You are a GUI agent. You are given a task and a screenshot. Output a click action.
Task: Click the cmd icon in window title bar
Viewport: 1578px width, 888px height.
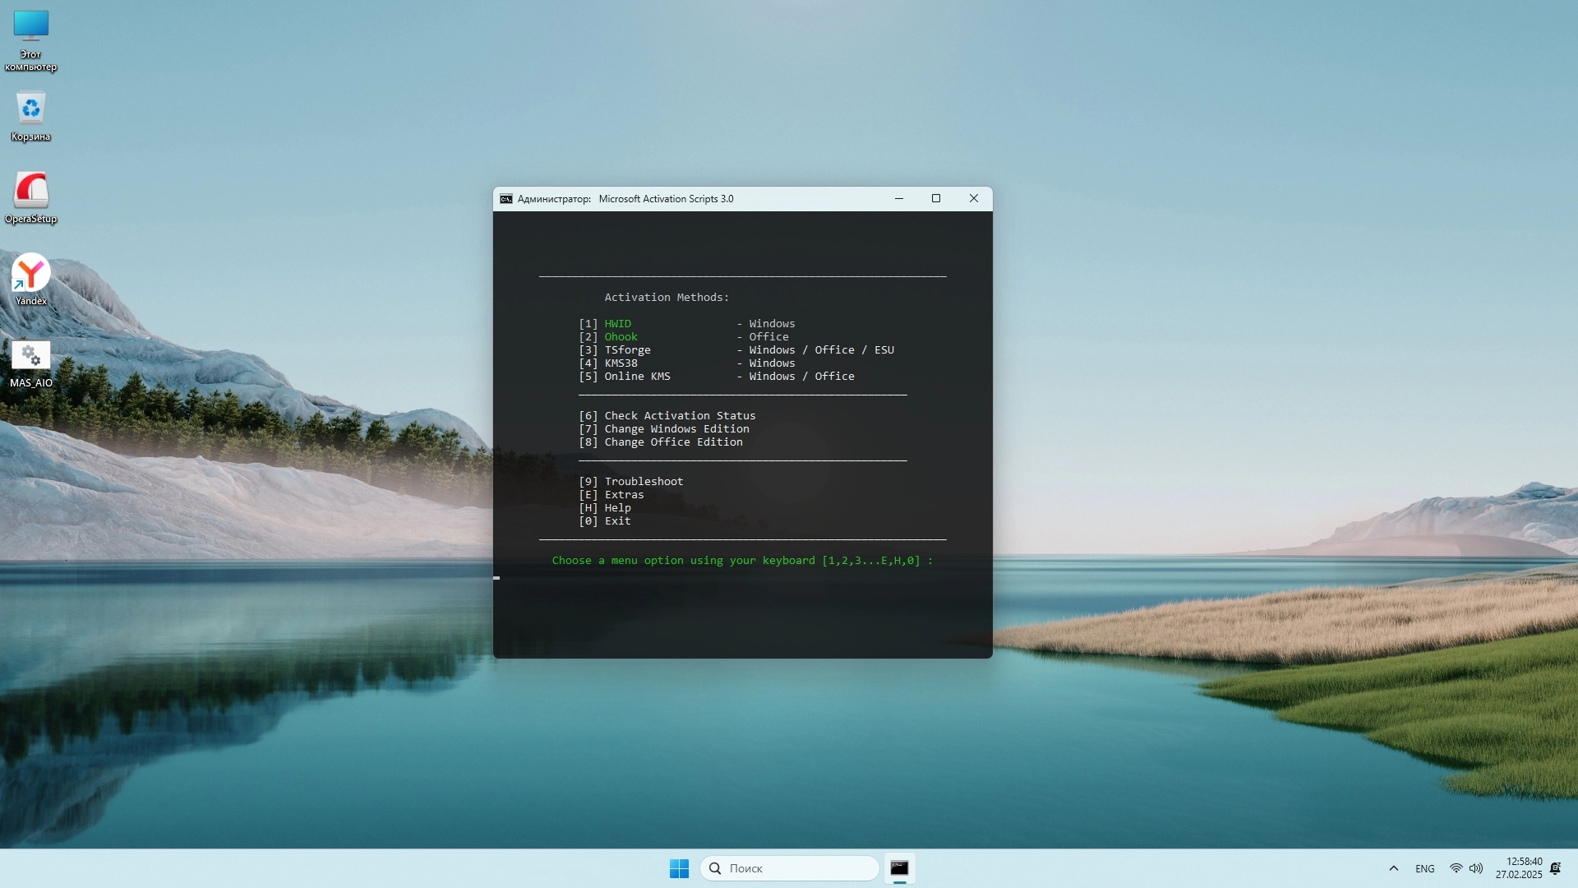click(x=506, y=199)
